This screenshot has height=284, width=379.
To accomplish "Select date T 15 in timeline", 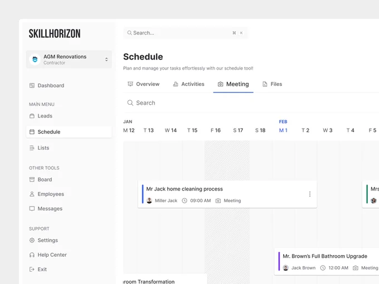I will [x=192, y=130].
